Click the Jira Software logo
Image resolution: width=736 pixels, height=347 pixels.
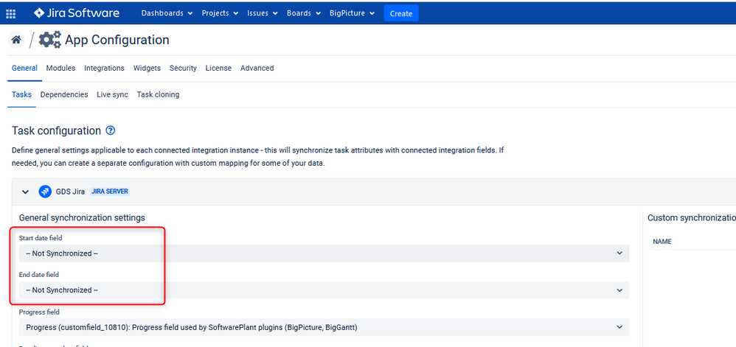(77, 13)
